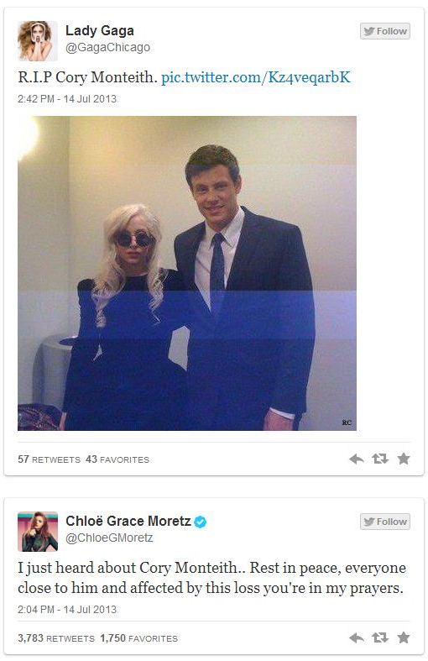Open the 2:04 PM - 14 Jul 2013 timestamp
The image size is (428, 661).
tap(67, 610)
